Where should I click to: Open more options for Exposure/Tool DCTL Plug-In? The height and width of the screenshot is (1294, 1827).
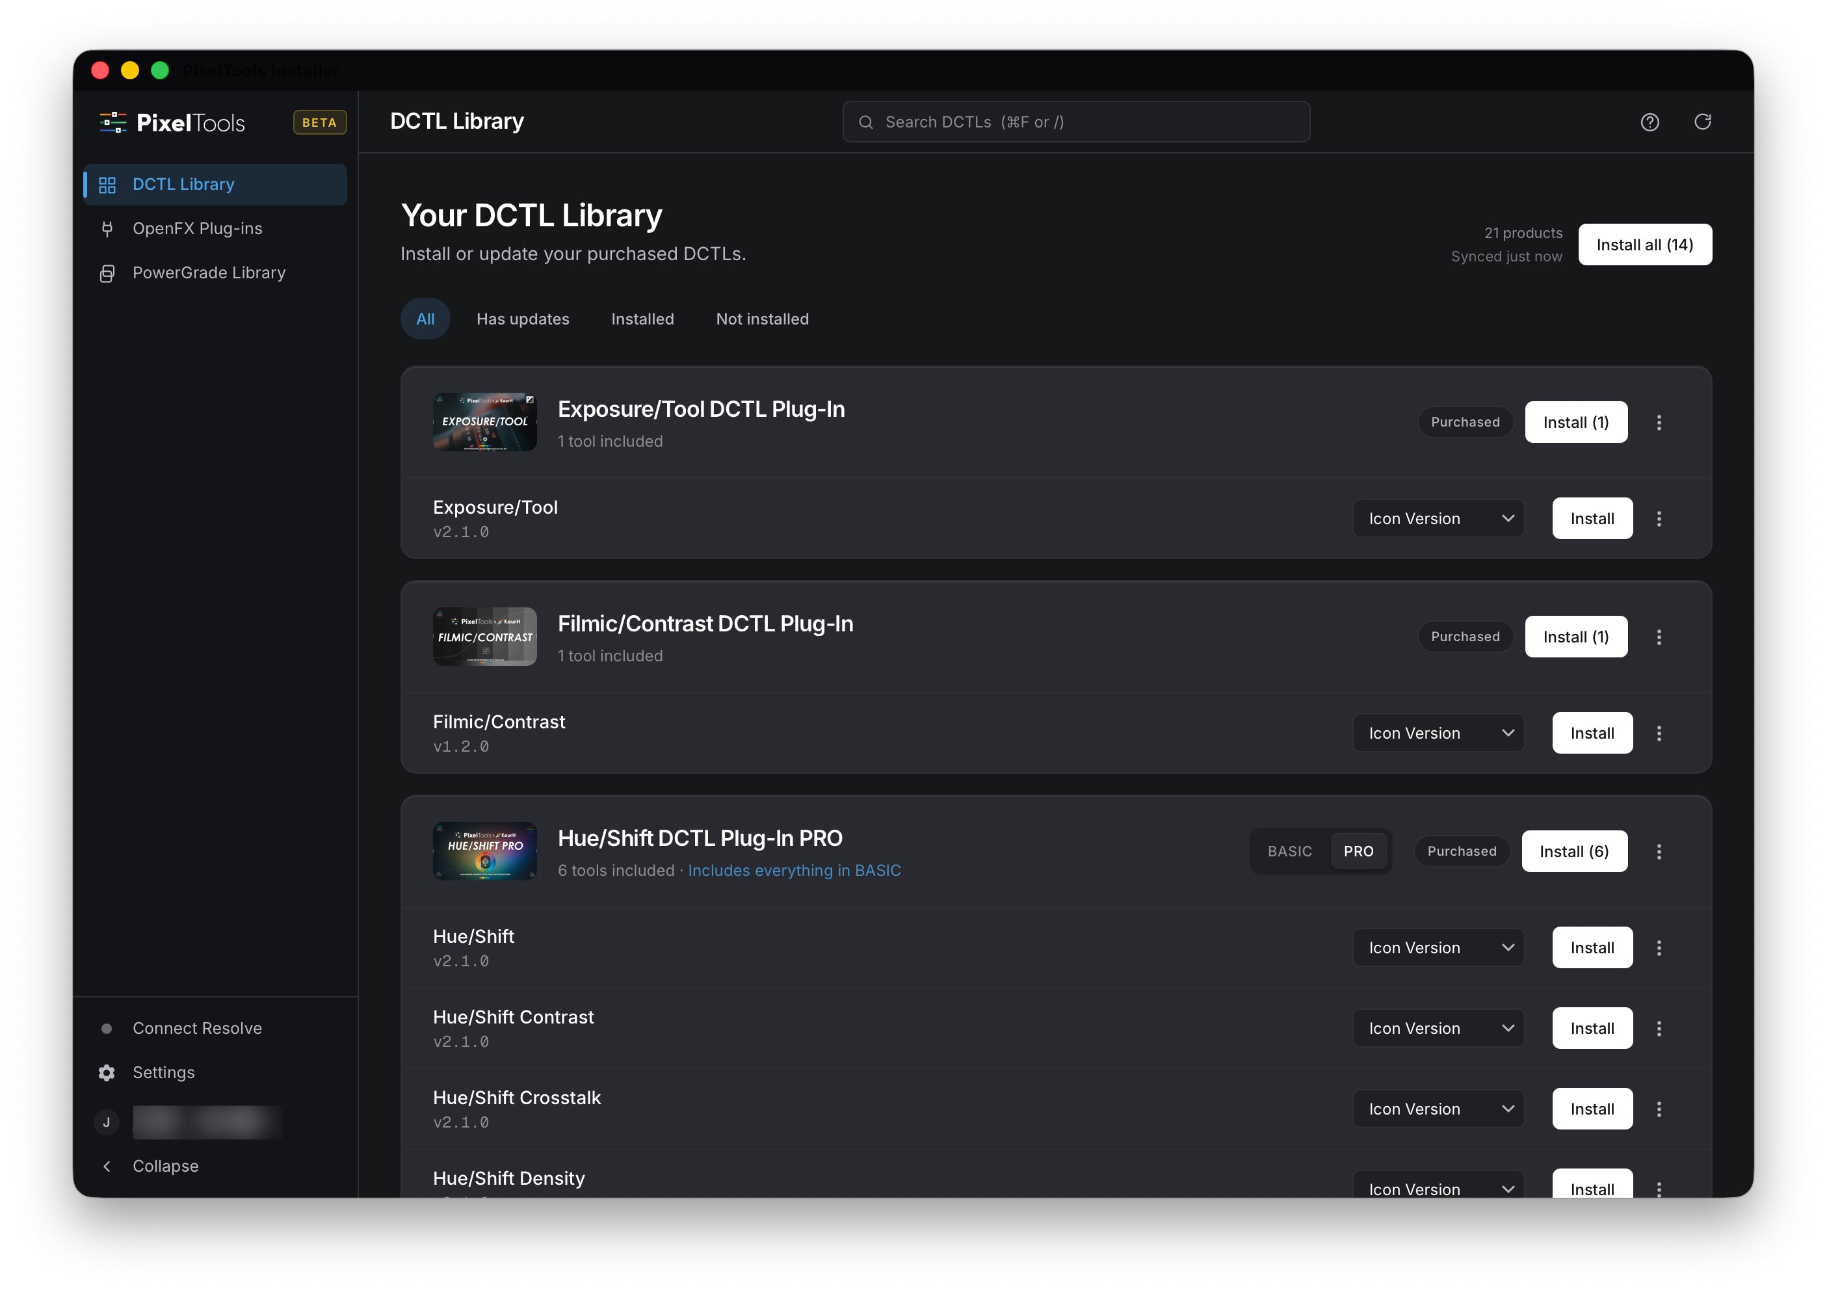[x=1659, y=422]
